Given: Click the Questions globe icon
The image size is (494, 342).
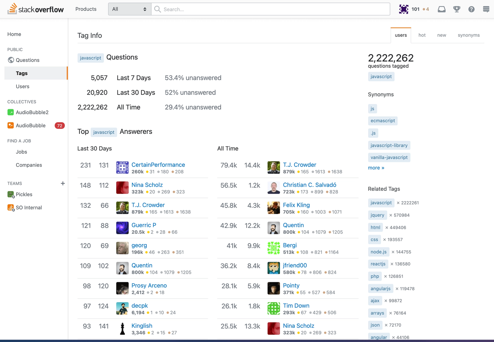Looking at the screenshot, I should [11, 60].
